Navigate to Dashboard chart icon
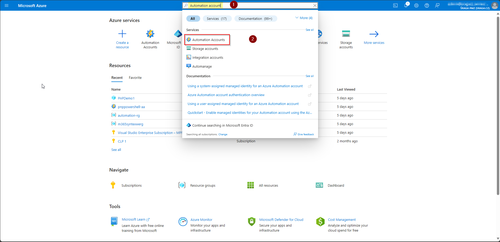 pyautogui.click(x=319, y=185)
